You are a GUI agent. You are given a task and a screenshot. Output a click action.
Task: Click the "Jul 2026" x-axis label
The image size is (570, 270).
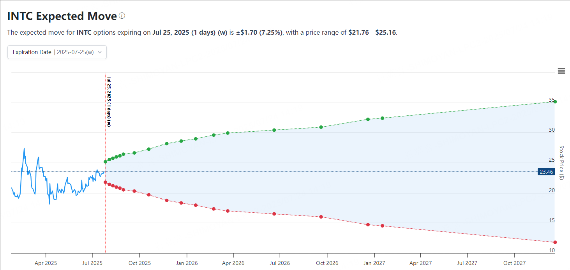coord(280,263)
